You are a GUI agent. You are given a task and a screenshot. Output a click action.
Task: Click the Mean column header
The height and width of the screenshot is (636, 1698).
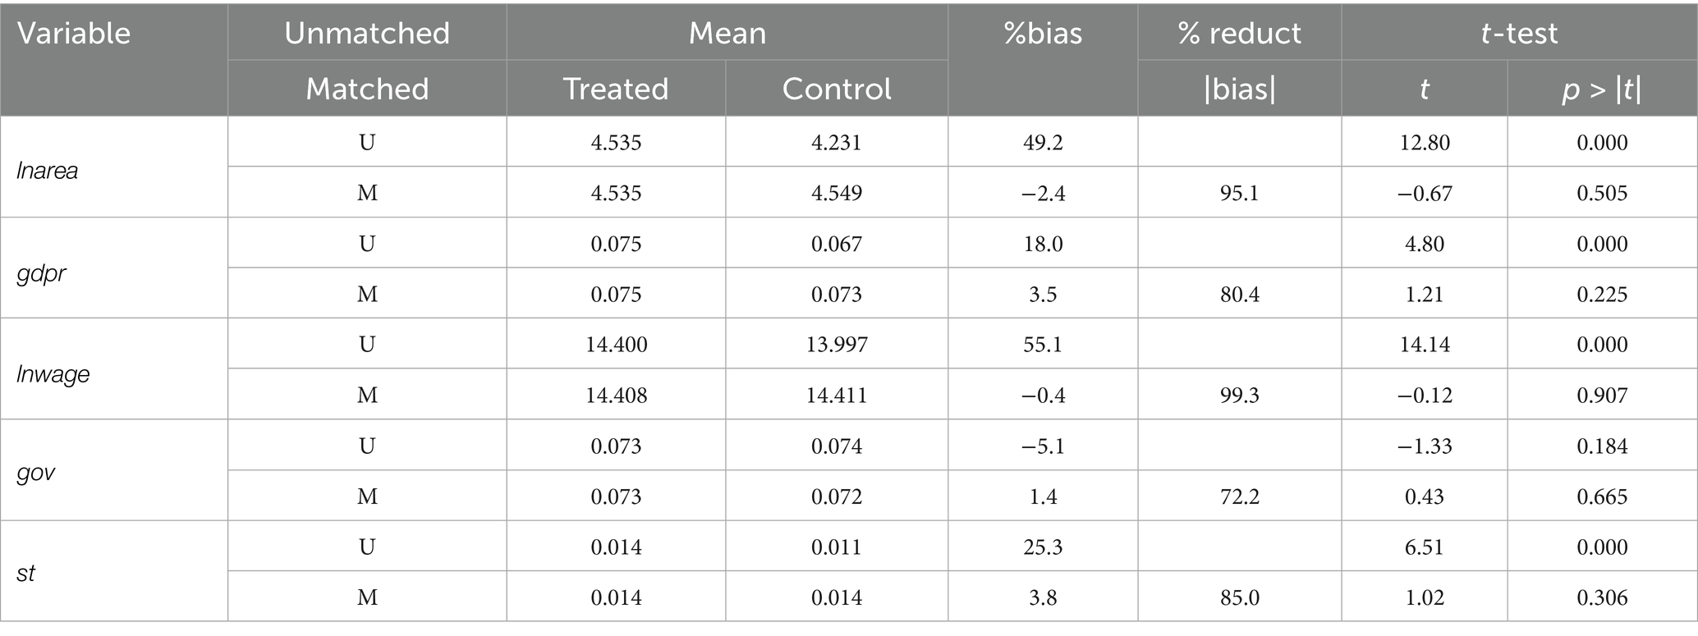pyautogui.click(x=727, y=34)
